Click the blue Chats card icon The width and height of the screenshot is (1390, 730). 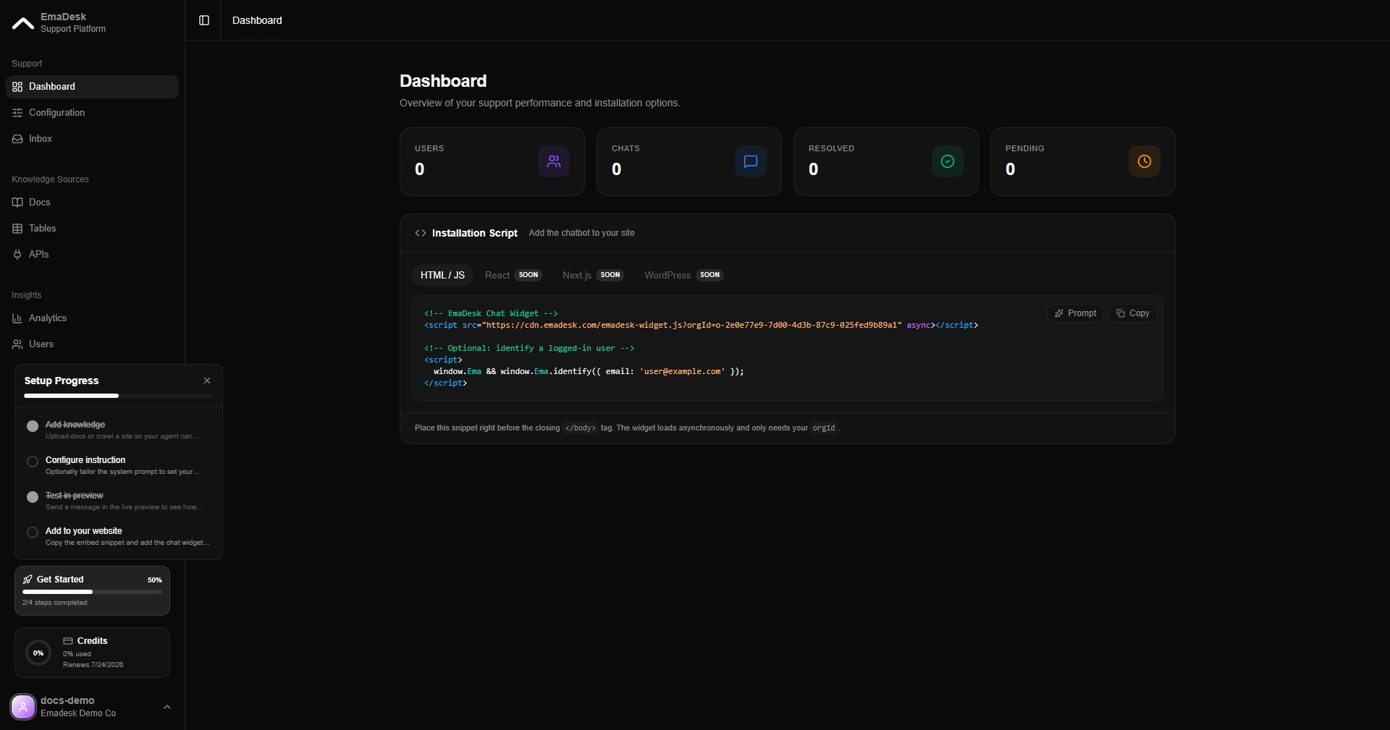coord(751,161)
